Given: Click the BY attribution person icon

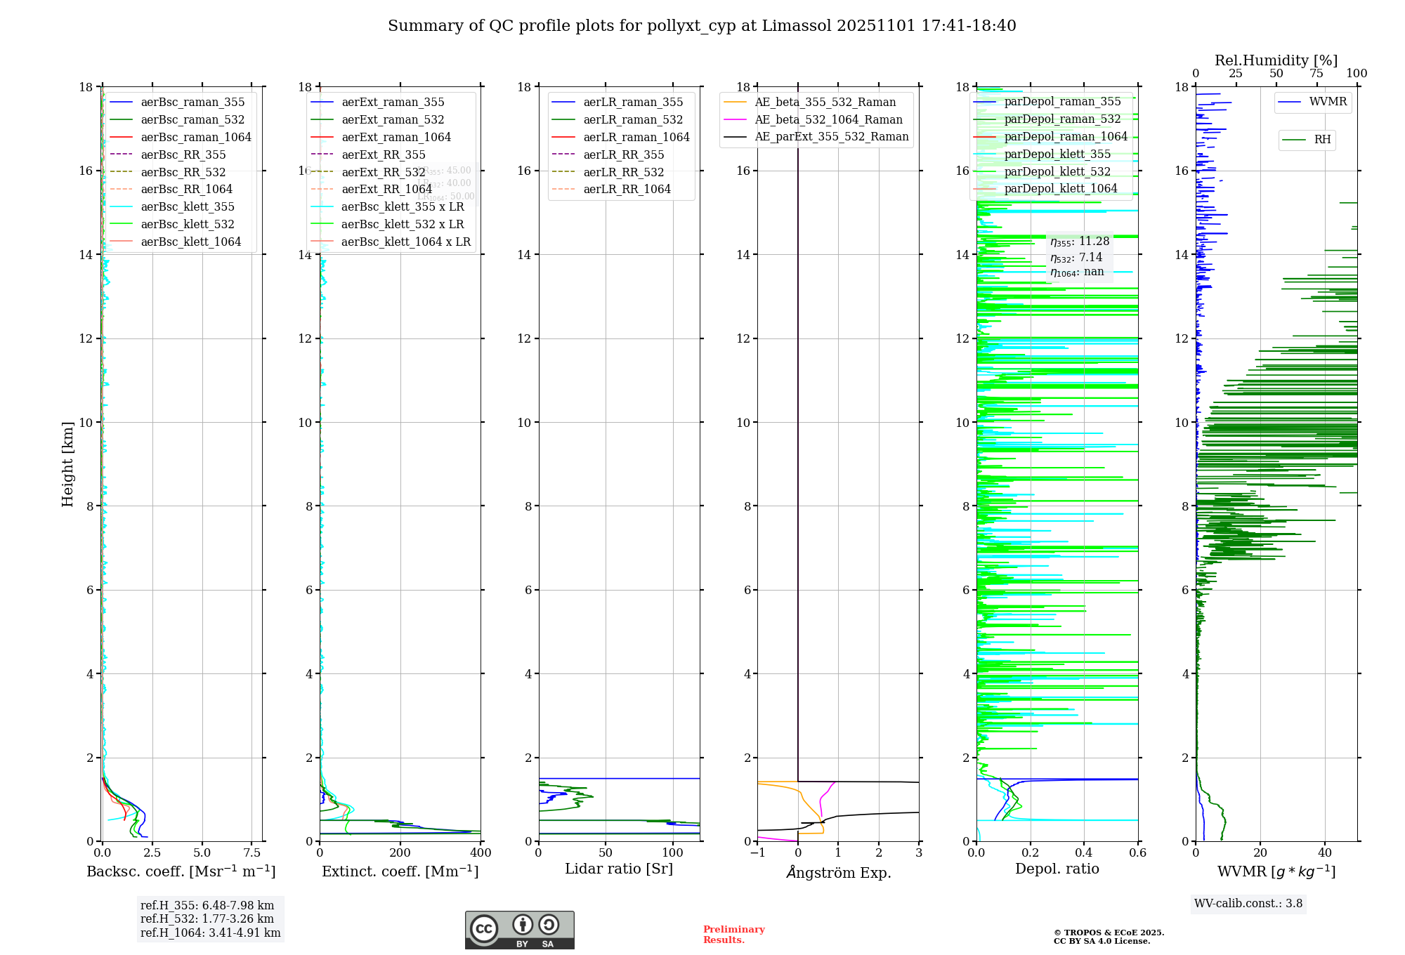Looking at the screenshot, I should tap(522, 925).
